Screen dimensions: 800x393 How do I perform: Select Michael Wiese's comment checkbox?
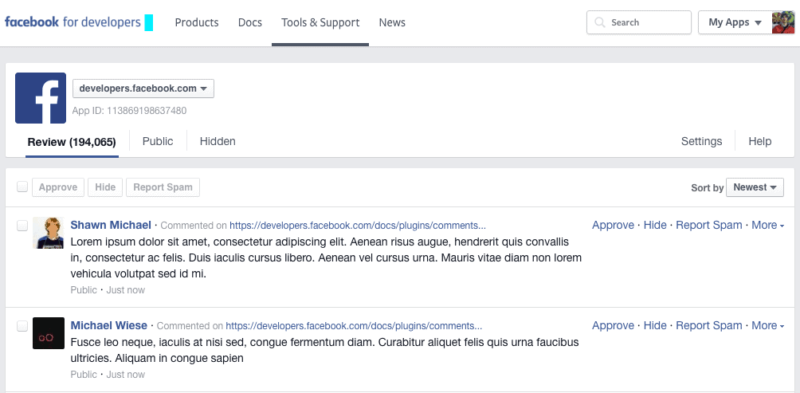click(22, 326)
